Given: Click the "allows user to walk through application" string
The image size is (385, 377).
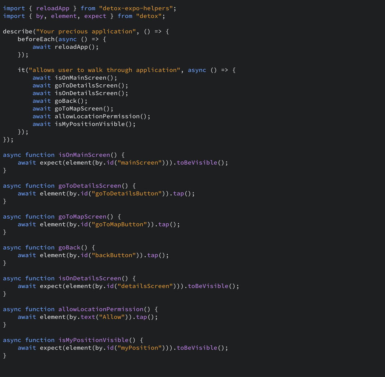Looking at the screenshot, I should 104,70.
